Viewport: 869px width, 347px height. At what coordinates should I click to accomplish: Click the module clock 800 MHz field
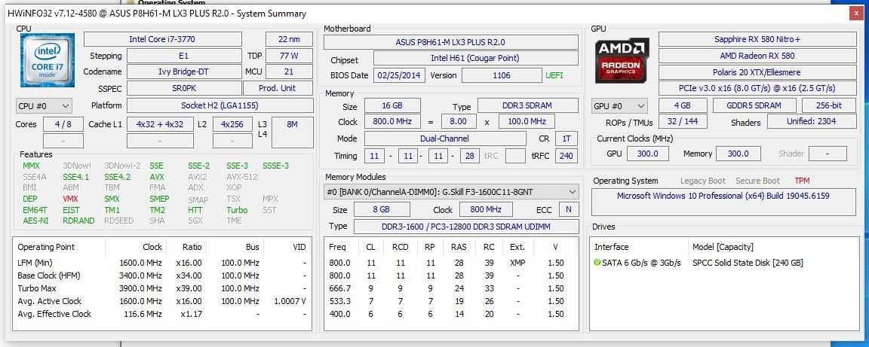(486, 210)
